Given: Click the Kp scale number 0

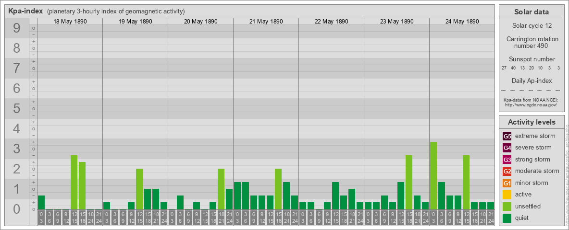Looking at the screenshot, I should point(16,208).
